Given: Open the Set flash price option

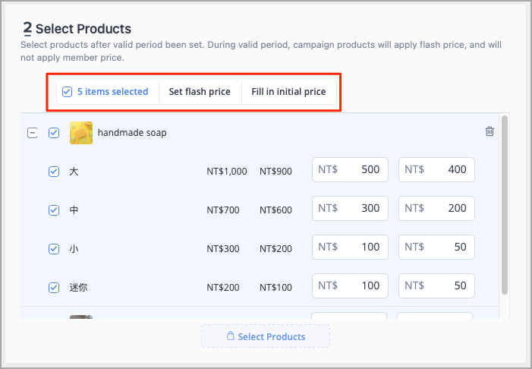Looking at the screenshot, I should (x=200, y=92).
